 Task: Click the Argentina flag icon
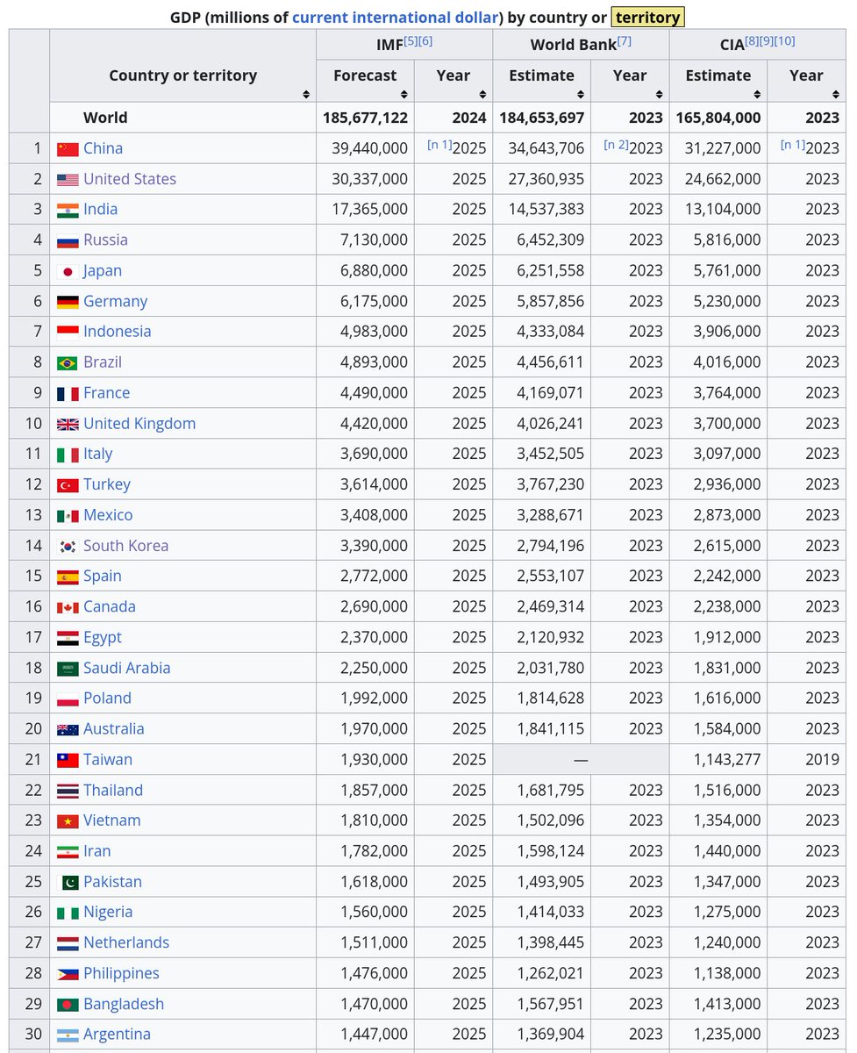point(68,1035)
